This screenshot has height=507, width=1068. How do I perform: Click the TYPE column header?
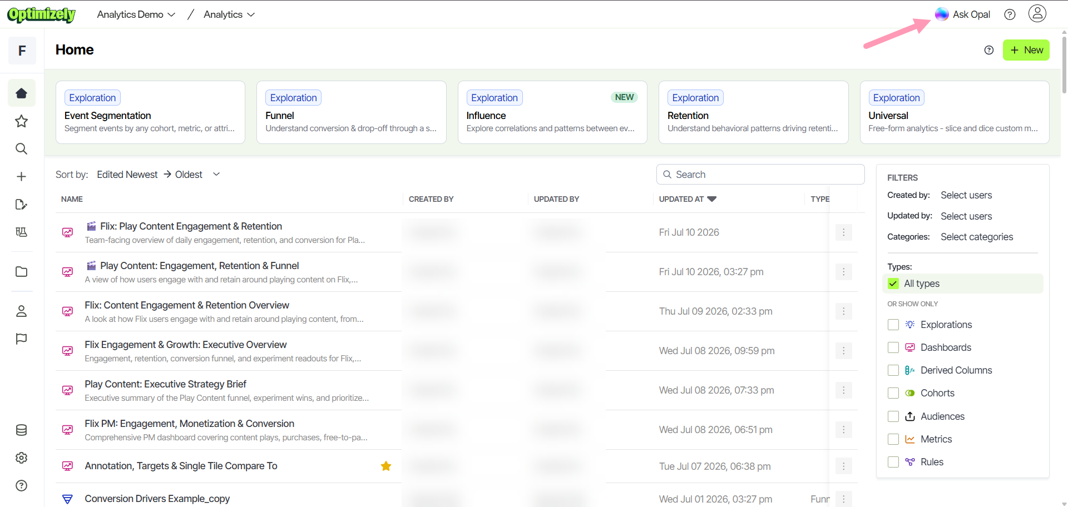pyautogui.click(x=820, y=199)
